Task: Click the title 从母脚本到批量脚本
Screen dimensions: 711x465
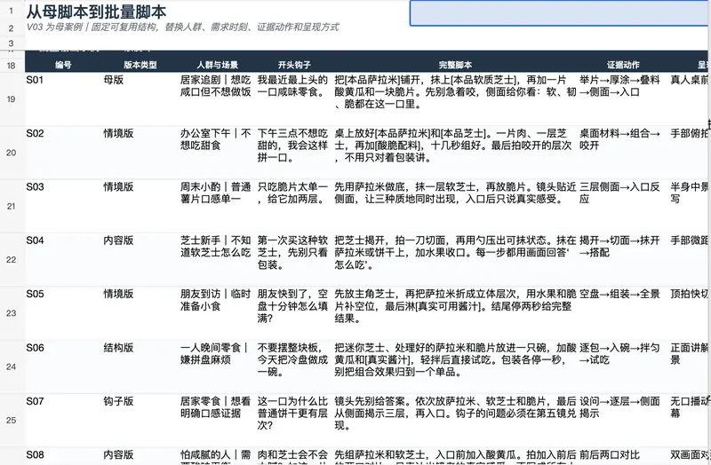Action: (96, 12)
